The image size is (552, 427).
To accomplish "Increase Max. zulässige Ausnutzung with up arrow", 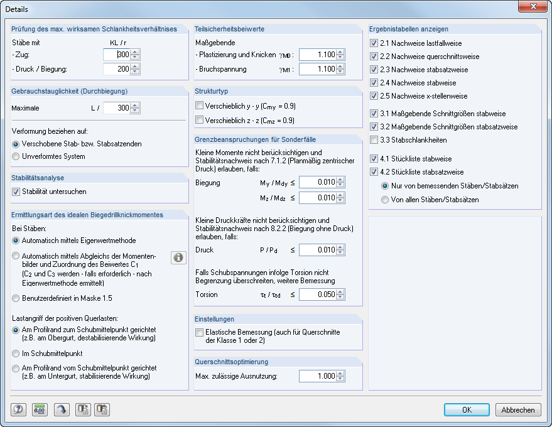I will pos(340,374).
